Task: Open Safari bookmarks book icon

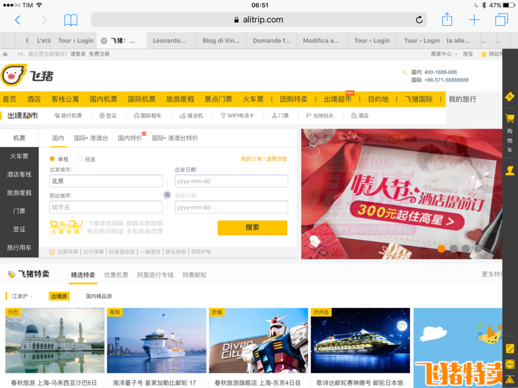Action: [71, 20]
